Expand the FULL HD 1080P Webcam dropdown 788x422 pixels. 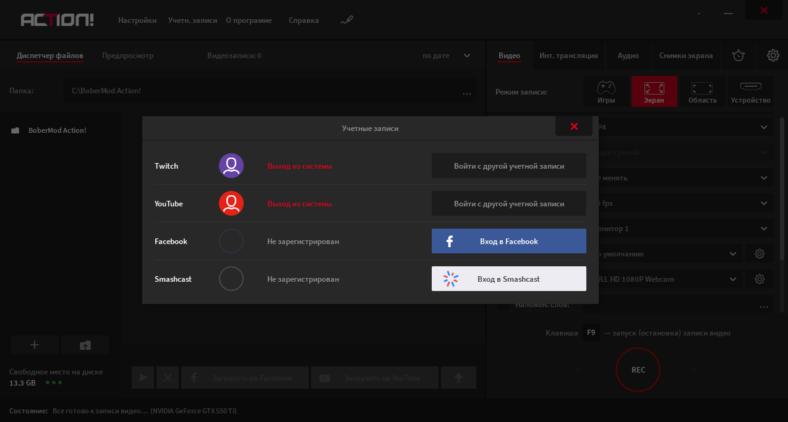[x=732, y=279]
